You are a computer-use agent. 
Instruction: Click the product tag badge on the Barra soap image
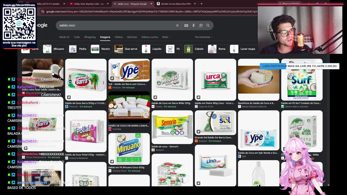pyautogui.click(x=69, y=97)
